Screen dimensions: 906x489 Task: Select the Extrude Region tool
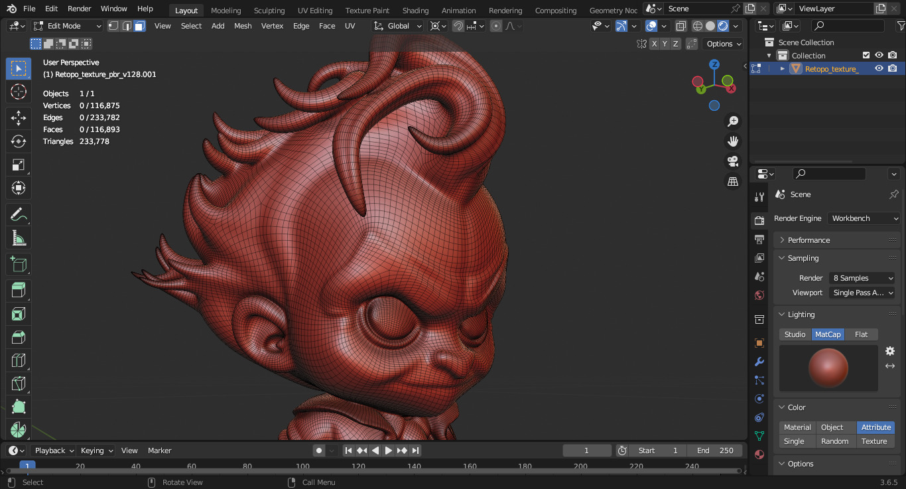[x=18, y=291]
